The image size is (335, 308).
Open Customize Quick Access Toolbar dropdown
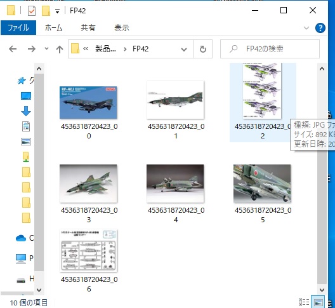57,11
